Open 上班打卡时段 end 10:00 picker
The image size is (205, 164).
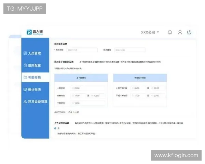tap(158, 88)
